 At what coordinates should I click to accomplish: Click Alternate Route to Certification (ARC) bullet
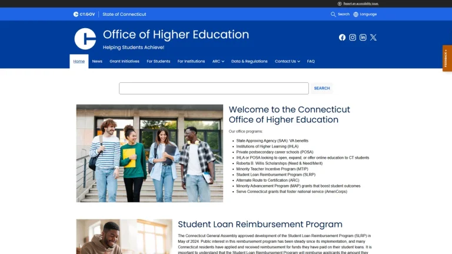click(x=268, y=181)
